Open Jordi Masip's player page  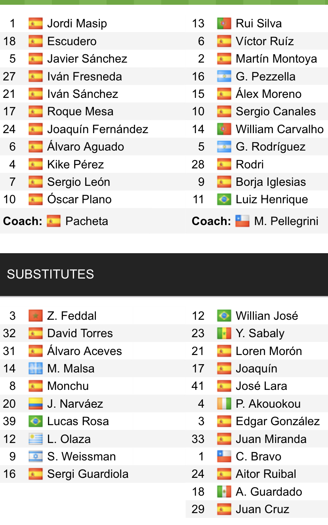tap(77, 23)
